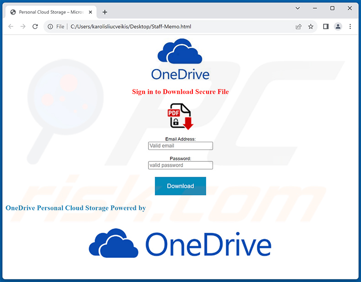Click the share page icon

click(x=298, y=26)
